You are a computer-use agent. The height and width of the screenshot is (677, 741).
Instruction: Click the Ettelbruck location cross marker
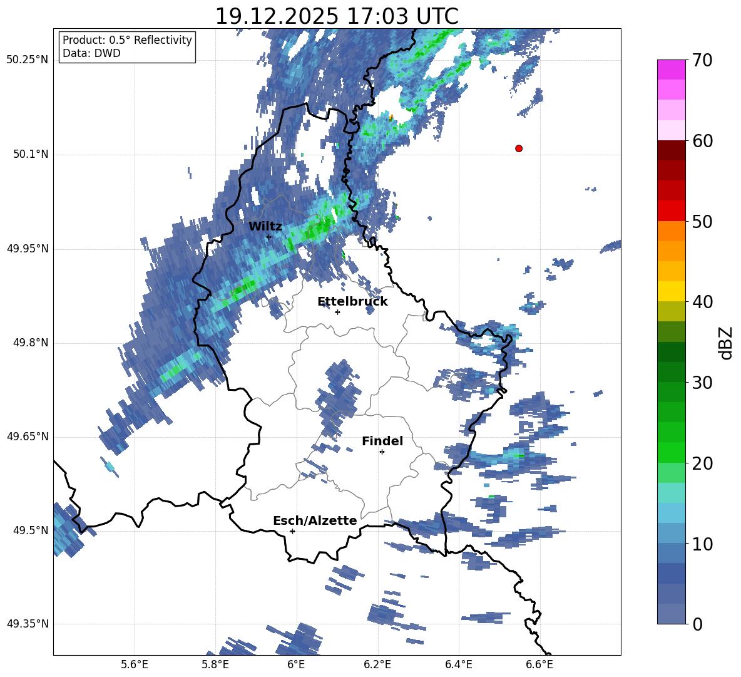[x=337, y=312]
